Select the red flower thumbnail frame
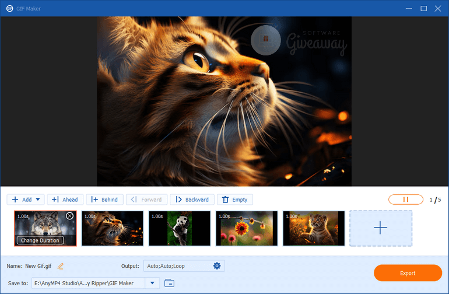Screen dimensions: 449x294 coord(247,229)
